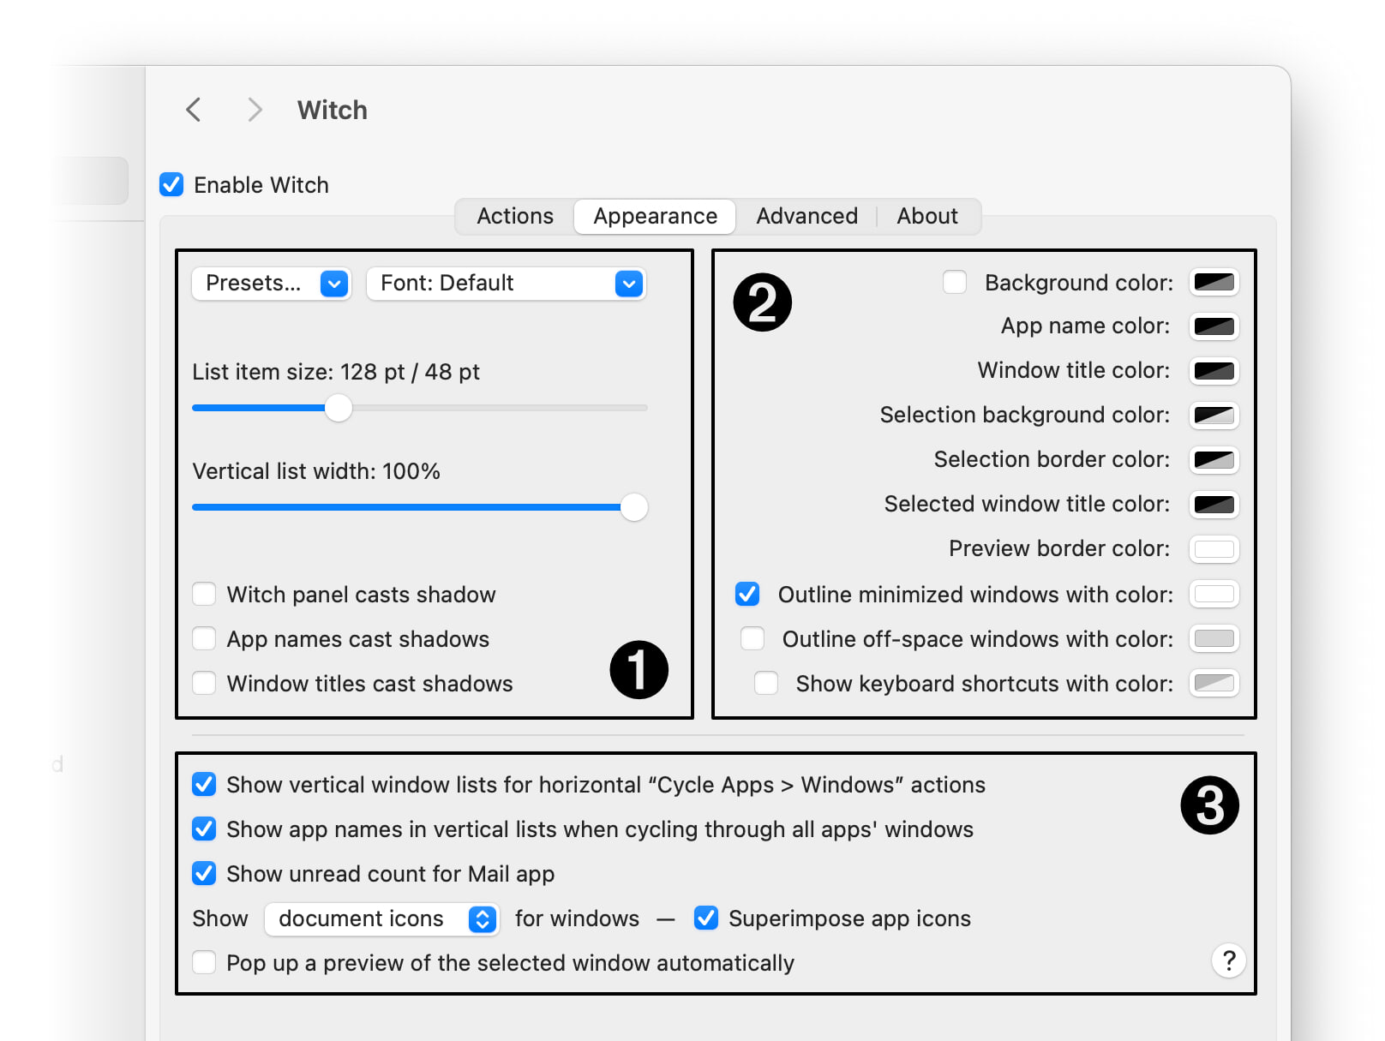Disable the Enable Witch checkbox

coord(171,184)
